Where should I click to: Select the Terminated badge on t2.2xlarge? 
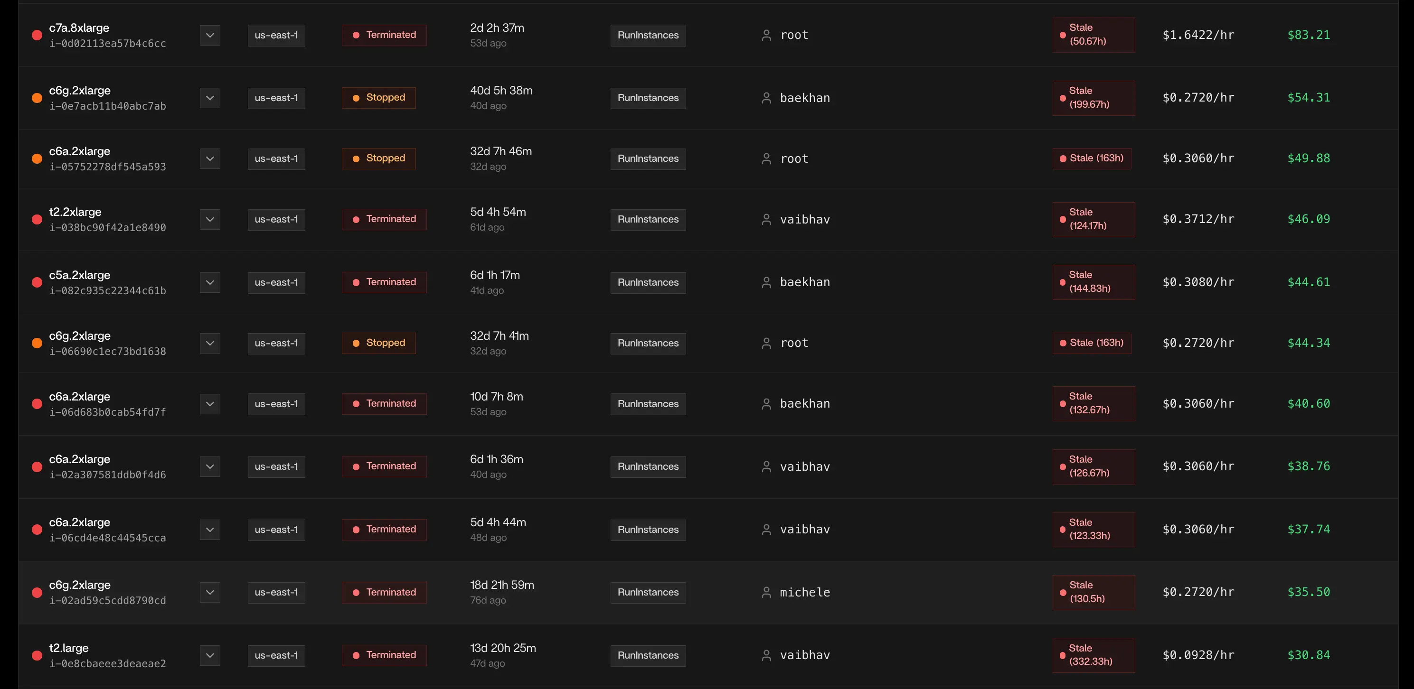click(384, 219)
